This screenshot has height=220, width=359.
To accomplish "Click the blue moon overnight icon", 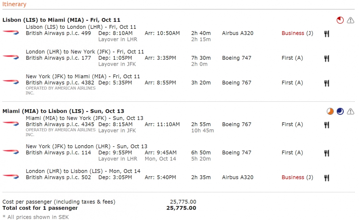I will [x=340, y=111].
